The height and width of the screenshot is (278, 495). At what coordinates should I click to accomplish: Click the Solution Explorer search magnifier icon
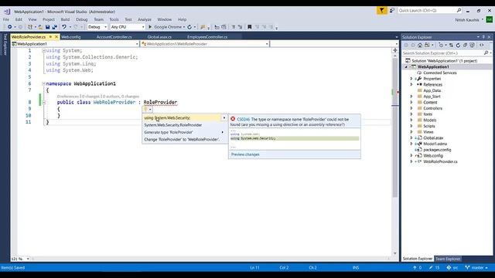486,53
